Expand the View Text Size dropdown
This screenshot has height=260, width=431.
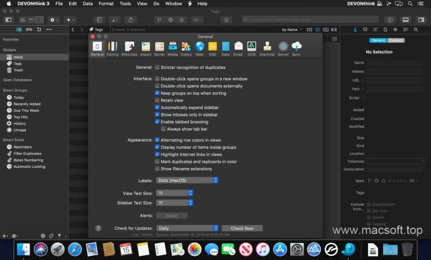174,193
